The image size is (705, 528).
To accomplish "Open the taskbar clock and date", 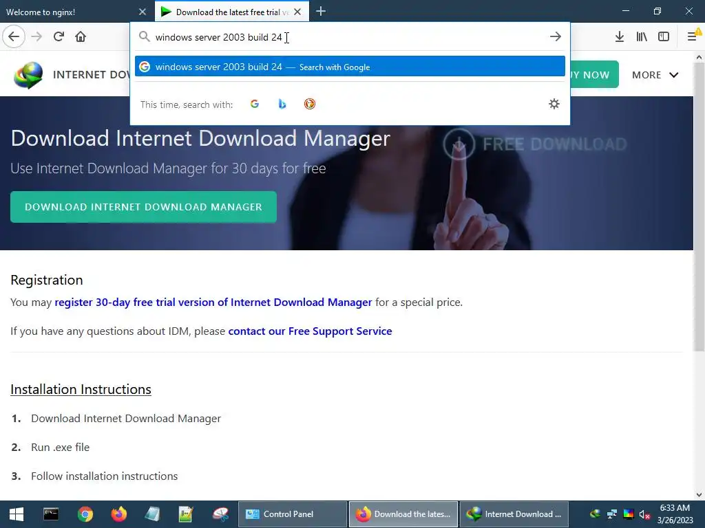I will point(675,514).
